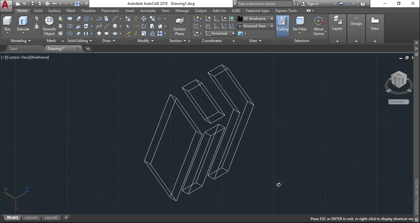Switch to the Express Tools tab

pyautogui.click(x=286, y=11)
